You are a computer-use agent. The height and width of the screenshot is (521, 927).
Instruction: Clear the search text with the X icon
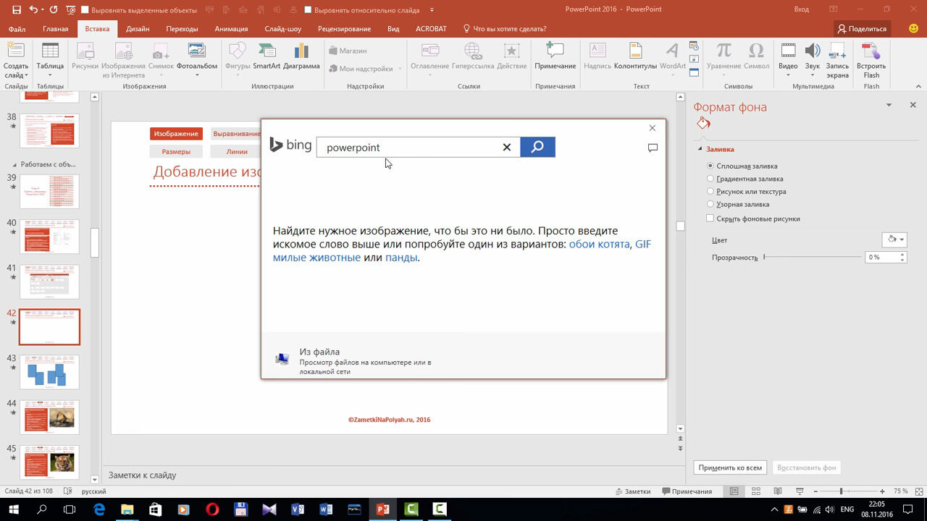pos(507,148)
